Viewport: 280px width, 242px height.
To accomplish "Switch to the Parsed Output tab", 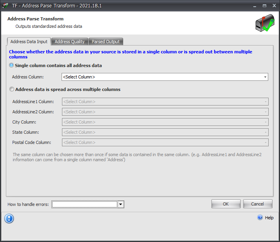I will coord(106,42).
